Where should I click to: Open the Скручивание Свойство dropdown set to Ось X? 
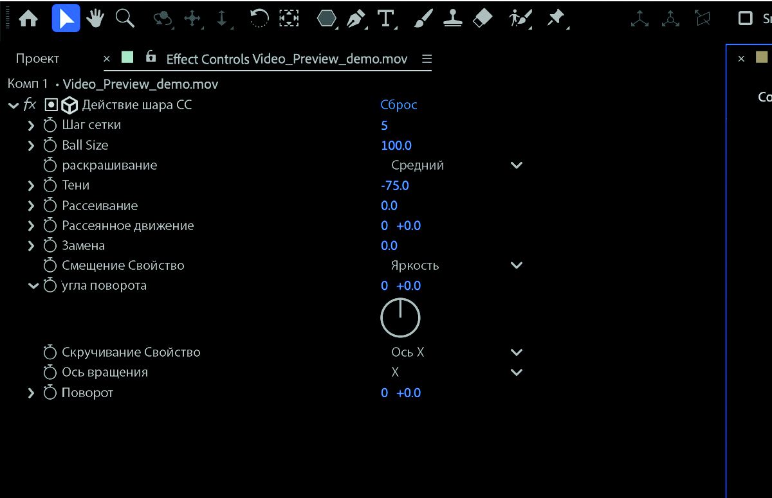(456, 352)
